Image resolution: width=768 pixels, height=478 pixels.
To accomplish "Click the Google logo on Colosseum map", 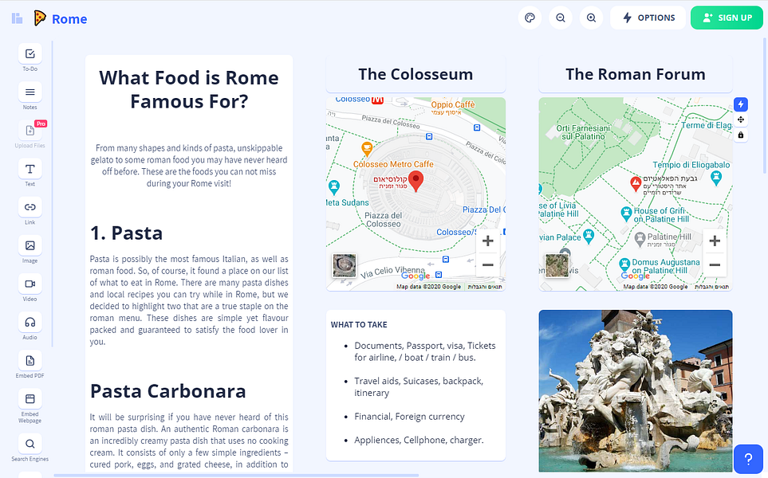I will [x=416, y=276].
